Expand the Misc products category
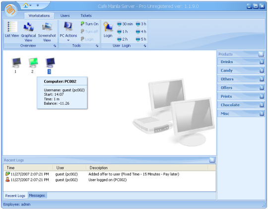The width and height of the screenshot is (268, 209). pos(262,114)
